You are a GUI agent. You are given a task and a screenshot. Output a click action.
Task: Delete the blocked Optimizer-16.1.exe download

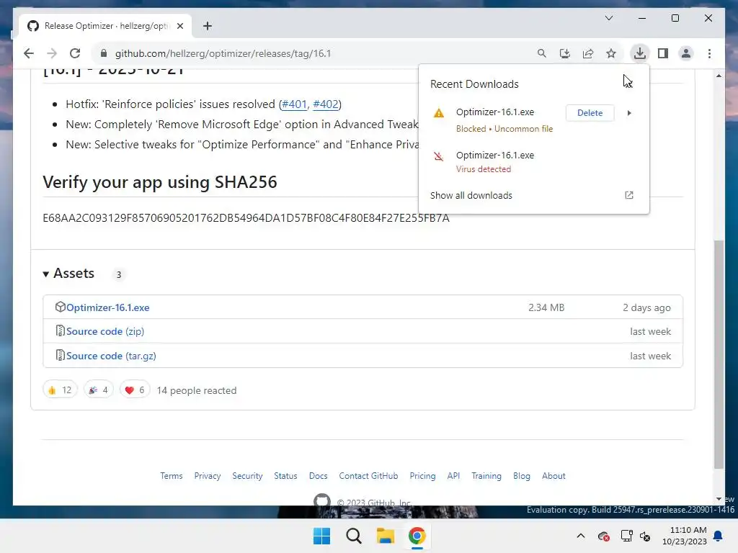590,113
